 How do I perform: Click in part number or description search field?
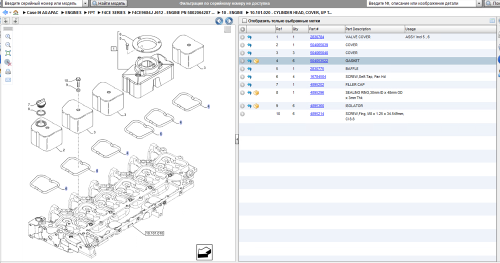(x=421, y=3)
